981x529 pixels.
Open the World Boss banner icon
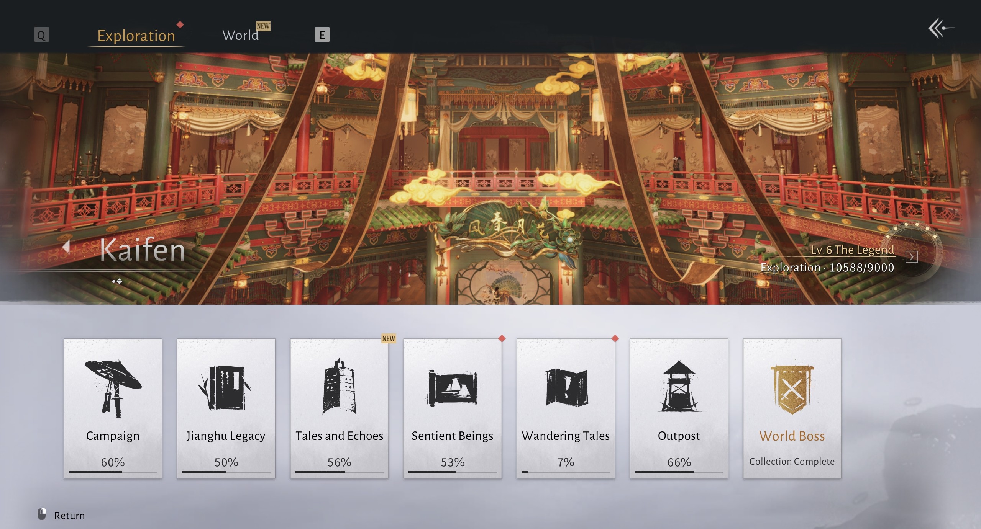(792, 389)
